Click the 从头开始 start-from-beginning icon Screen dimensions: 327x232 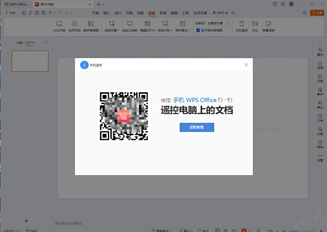59,24
